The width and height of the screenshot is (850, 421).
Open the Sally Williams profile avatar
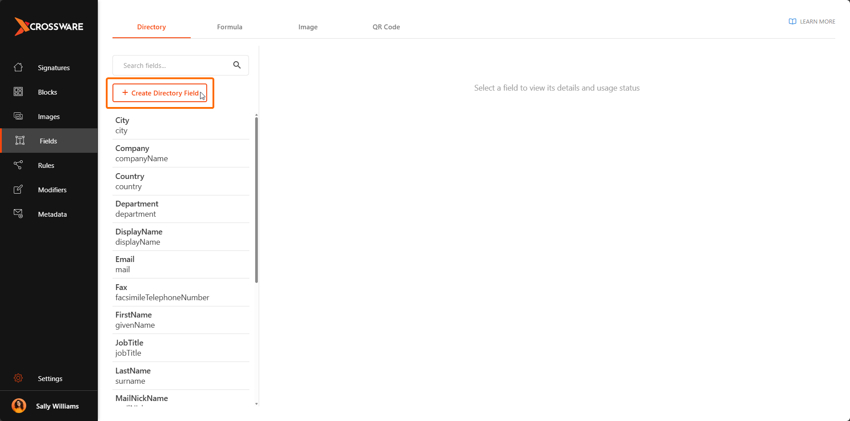click(18, 405)
